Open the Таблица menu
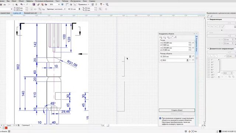This screenshot has width=236, height=133. pyautogui.click(x=65, y=1)
